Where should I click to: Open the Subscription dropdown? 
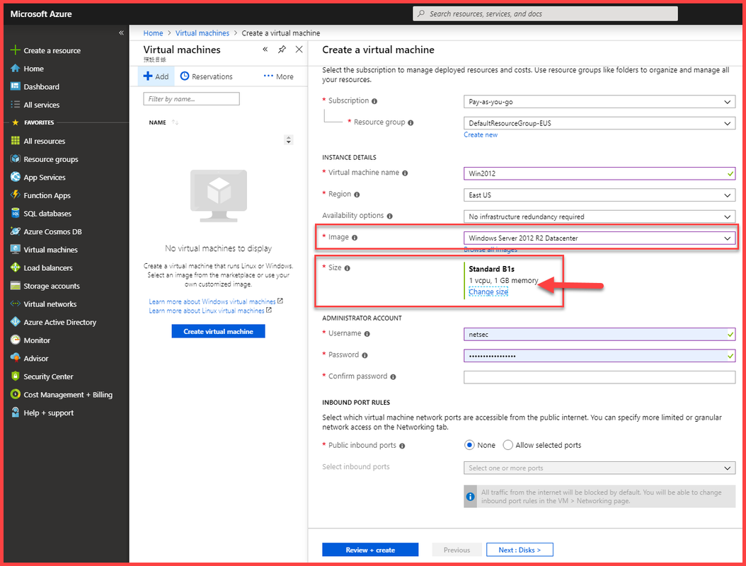pos(599,102)
